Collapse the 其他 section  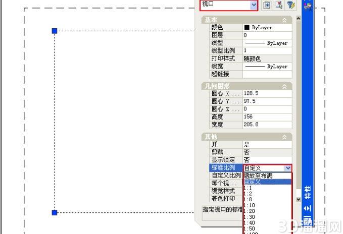tap(284, 137)
